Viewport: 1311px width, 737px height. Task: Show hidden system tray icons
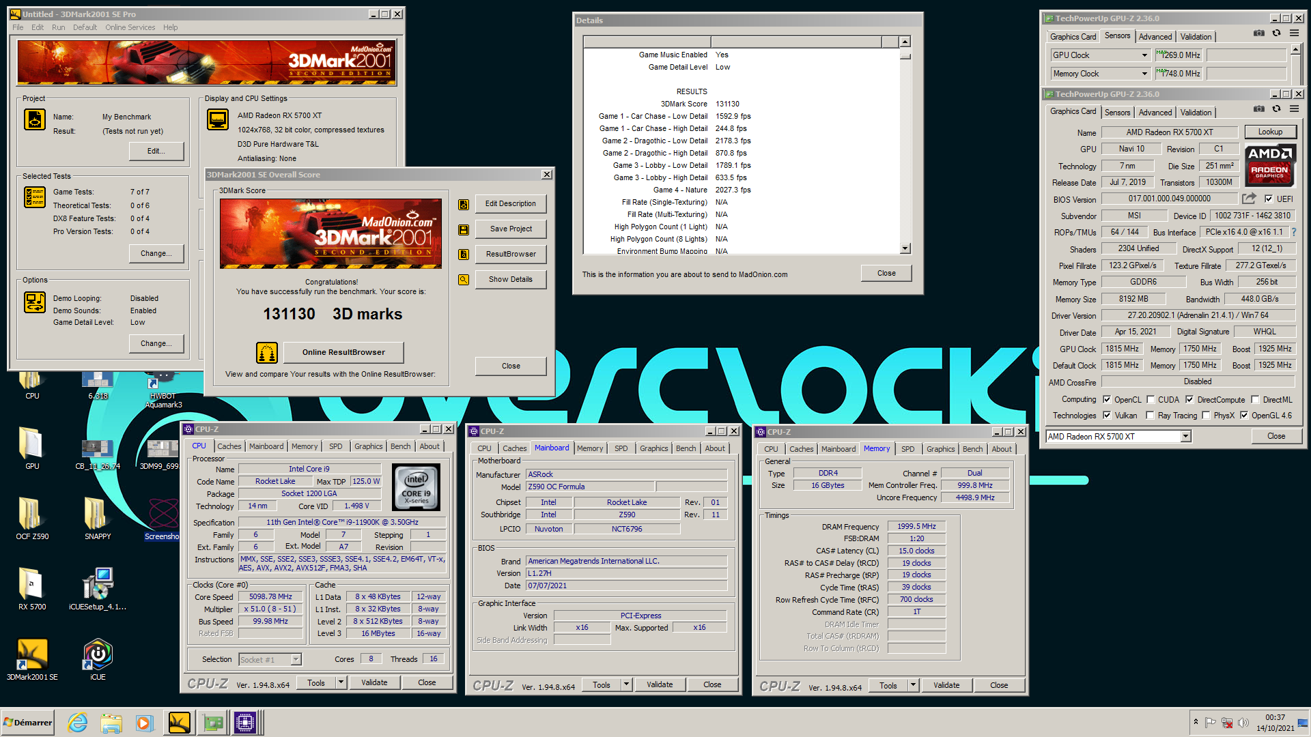tap(1196, 722)
